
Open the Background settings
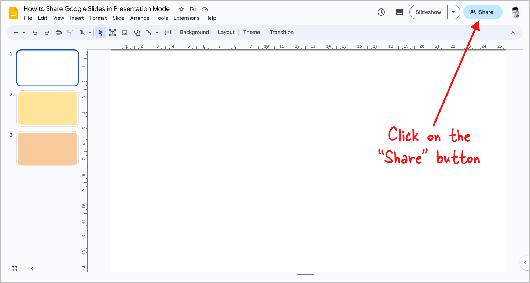tap(194, 32)
